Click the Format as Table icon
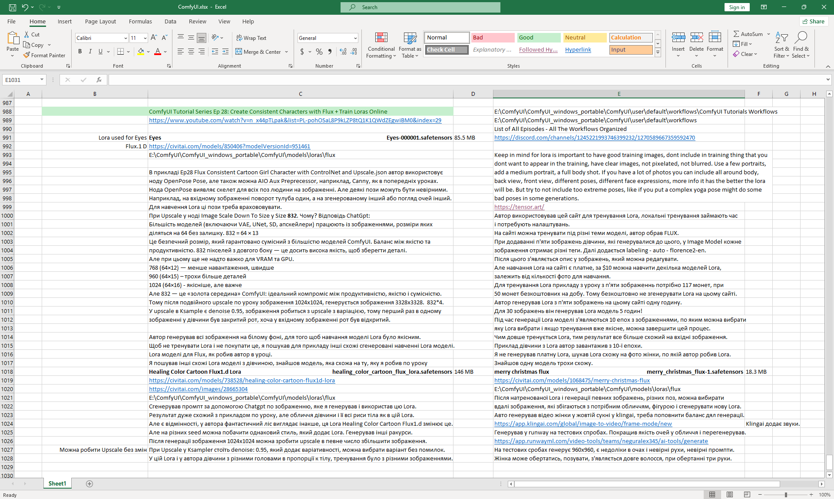The image size is (834, 499). pyautogui.click(x=410, y=38)
